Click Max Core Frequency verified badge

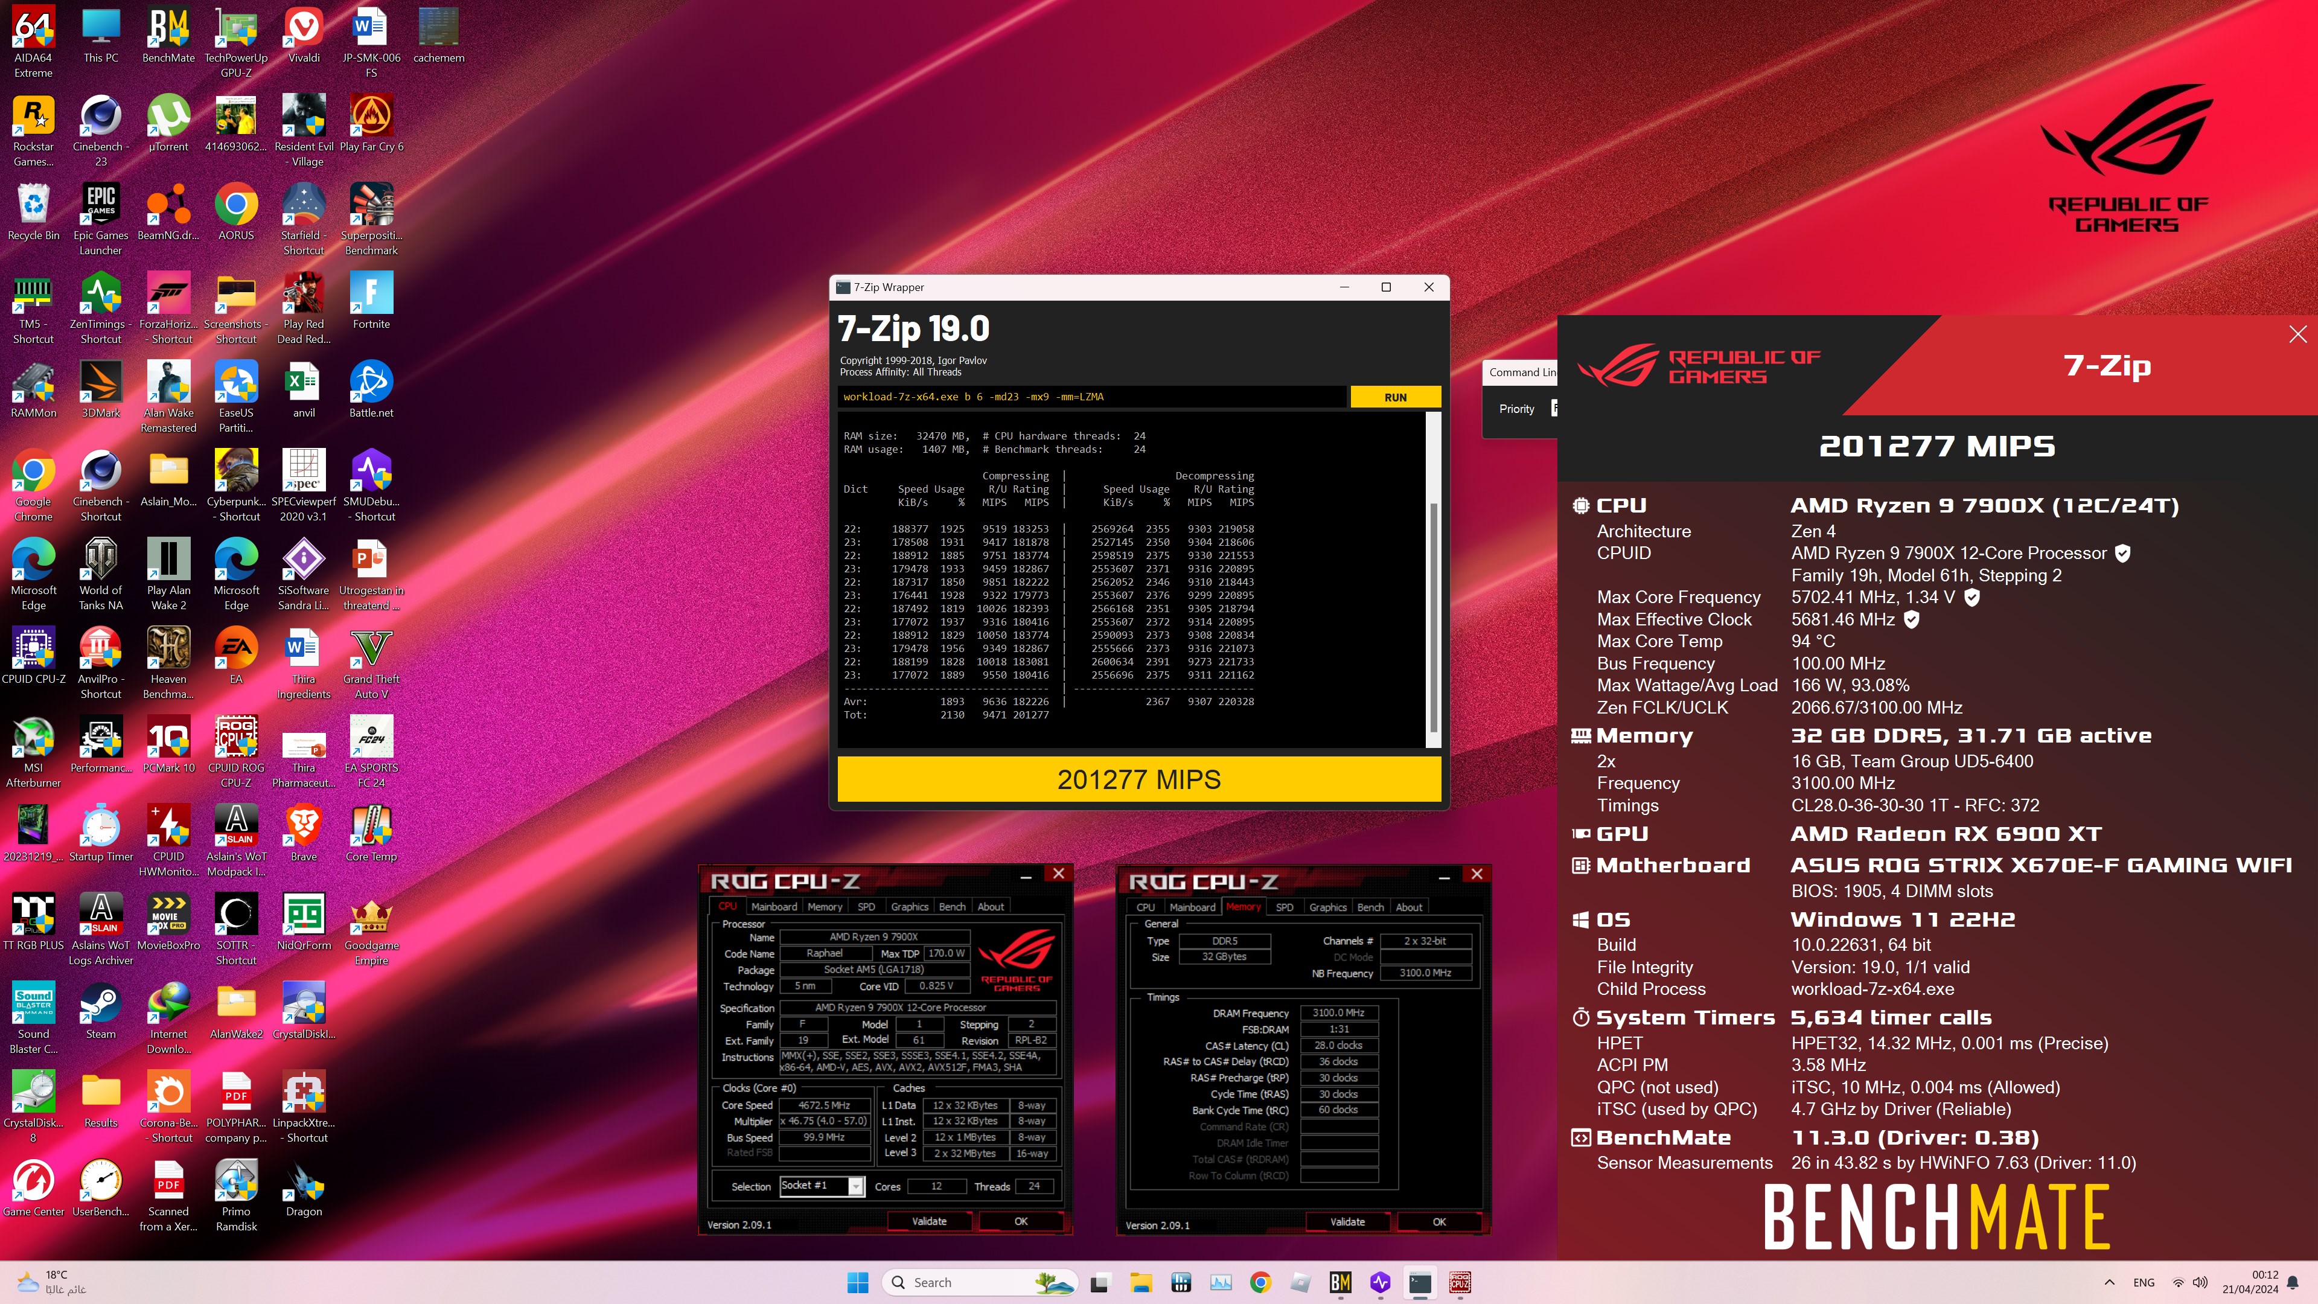pos(1971,596)
